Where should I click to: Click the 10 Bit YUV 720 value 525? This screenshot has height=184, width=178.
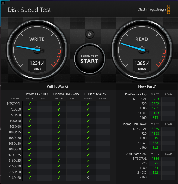155,163
